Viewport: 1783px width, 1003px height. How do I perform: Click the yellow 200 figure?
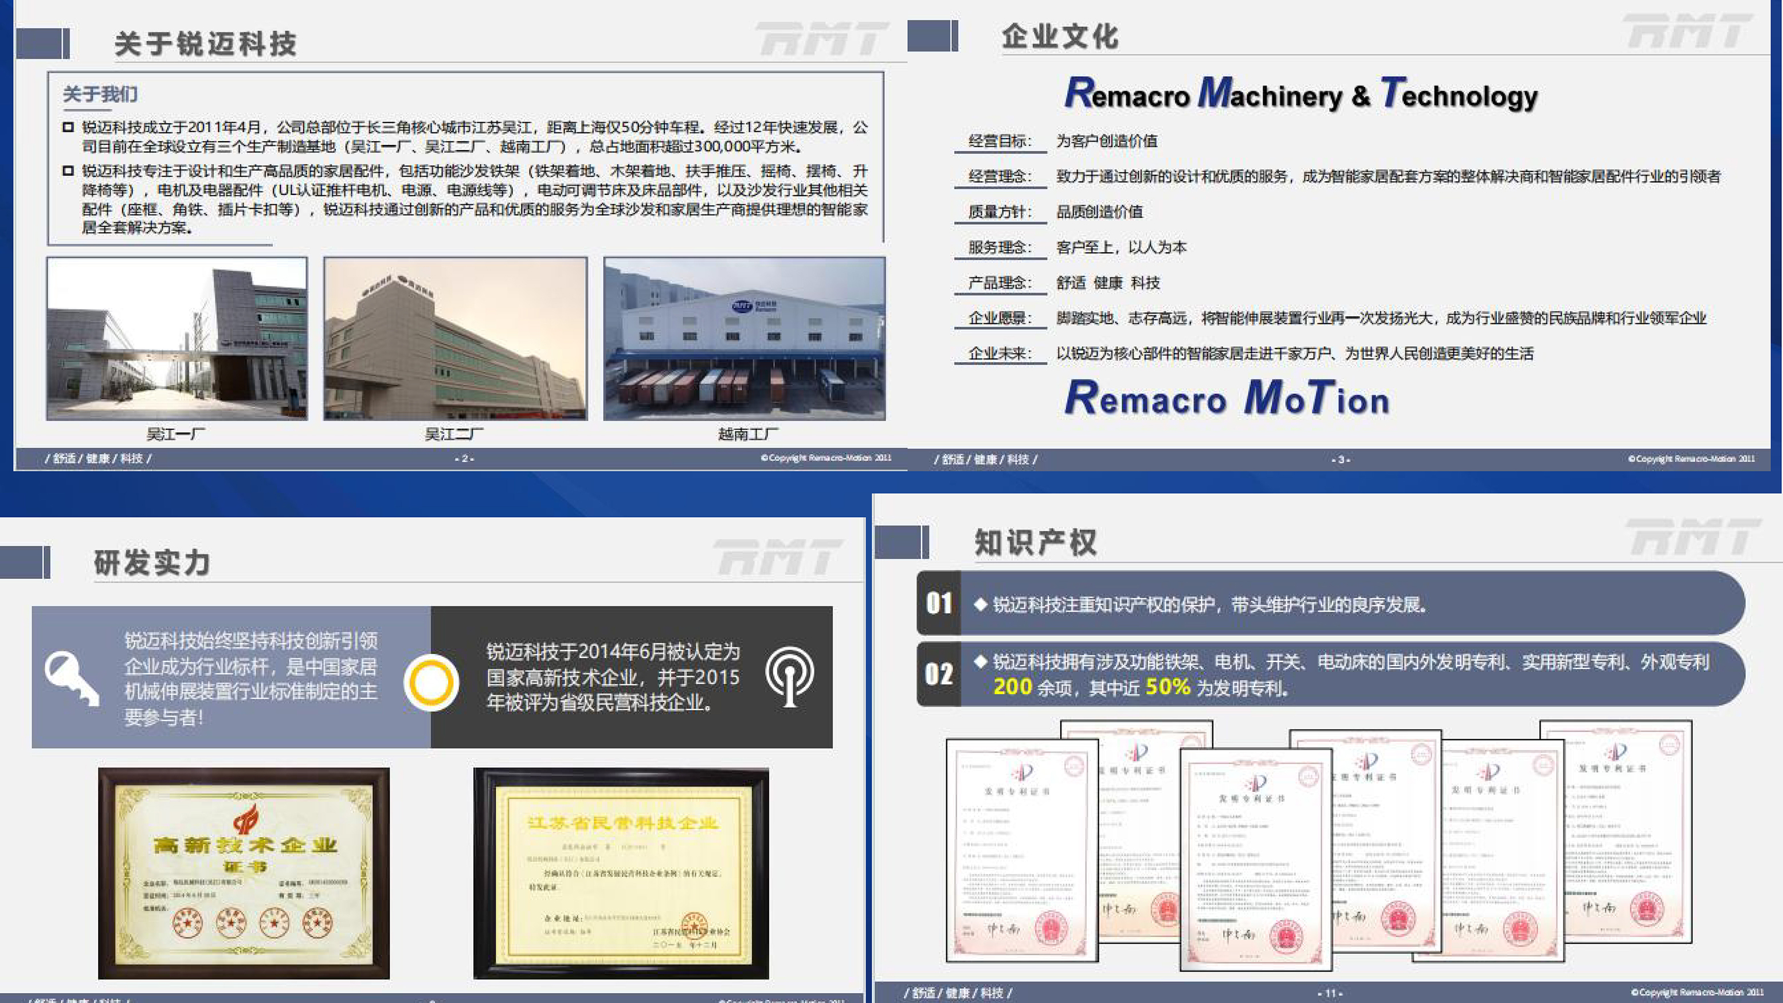click(x=1013, y=687)
